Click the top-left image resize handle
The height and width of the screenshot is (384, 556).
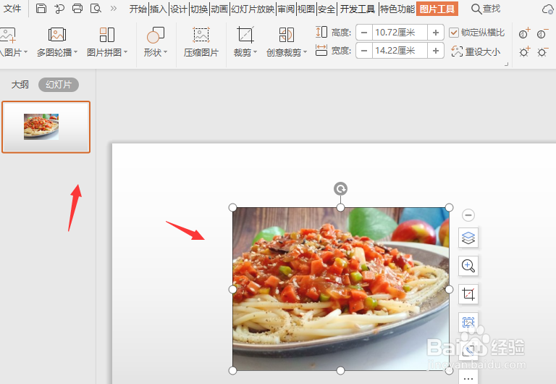(232, 208)
